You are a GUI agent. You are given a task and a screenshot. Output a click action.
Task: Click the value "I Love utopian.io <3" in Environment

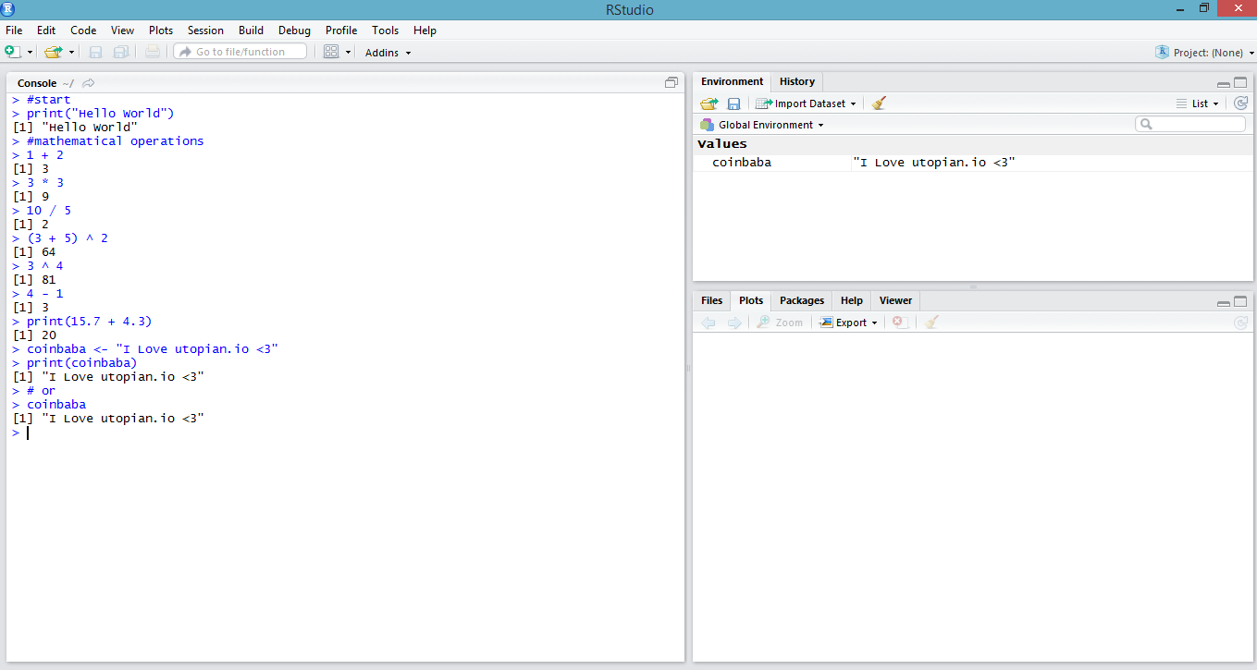pos(934,163)
